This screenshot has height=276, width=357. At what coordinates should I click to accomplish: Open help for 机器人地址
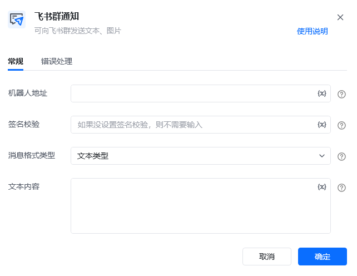(x=341, y=94)
